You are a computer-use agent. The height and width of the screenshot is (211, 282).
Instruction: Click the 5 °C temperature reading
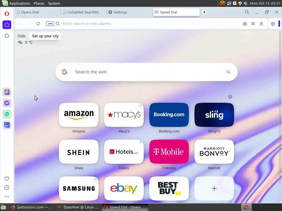click(29, 42)
